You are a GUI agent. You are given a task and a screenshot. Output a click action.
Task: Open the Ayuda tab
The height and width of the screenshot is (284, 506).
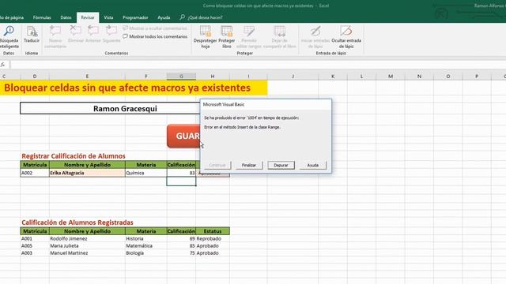pyautogui.click(x=164, y=17)
